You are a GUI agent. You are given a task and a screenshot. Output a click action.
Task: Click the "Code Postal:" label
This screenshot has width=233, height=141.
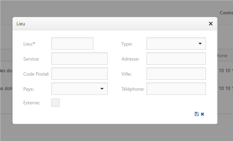(x=37, y=74)
